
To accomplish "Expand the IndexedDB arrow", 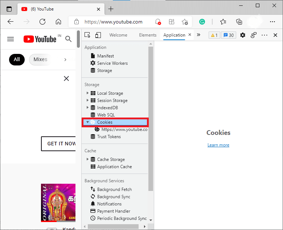I will click(87, 107).
